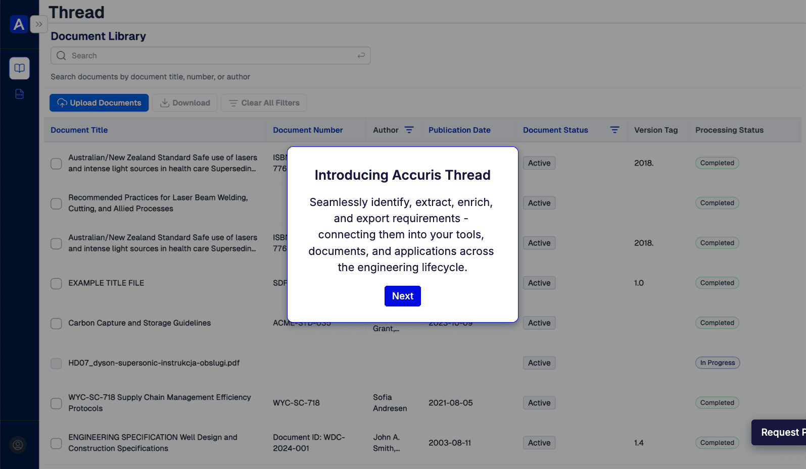Open 'ENGINEERING SPECIFICATION Well Design' title
The image size is (806, 469).
[153, 443]
